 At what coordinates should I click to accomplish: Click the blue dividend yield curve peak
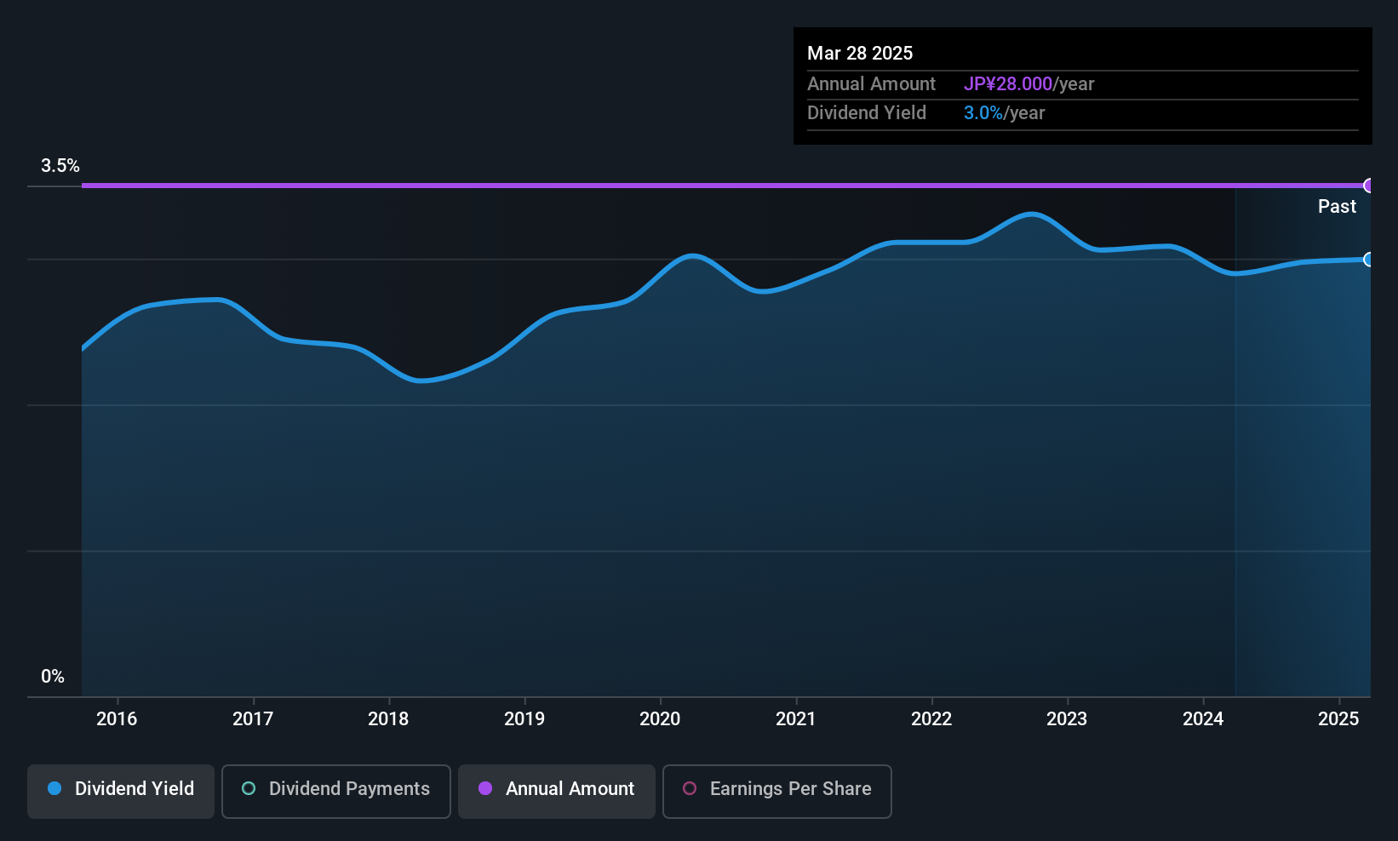(x=1032, y=215)
